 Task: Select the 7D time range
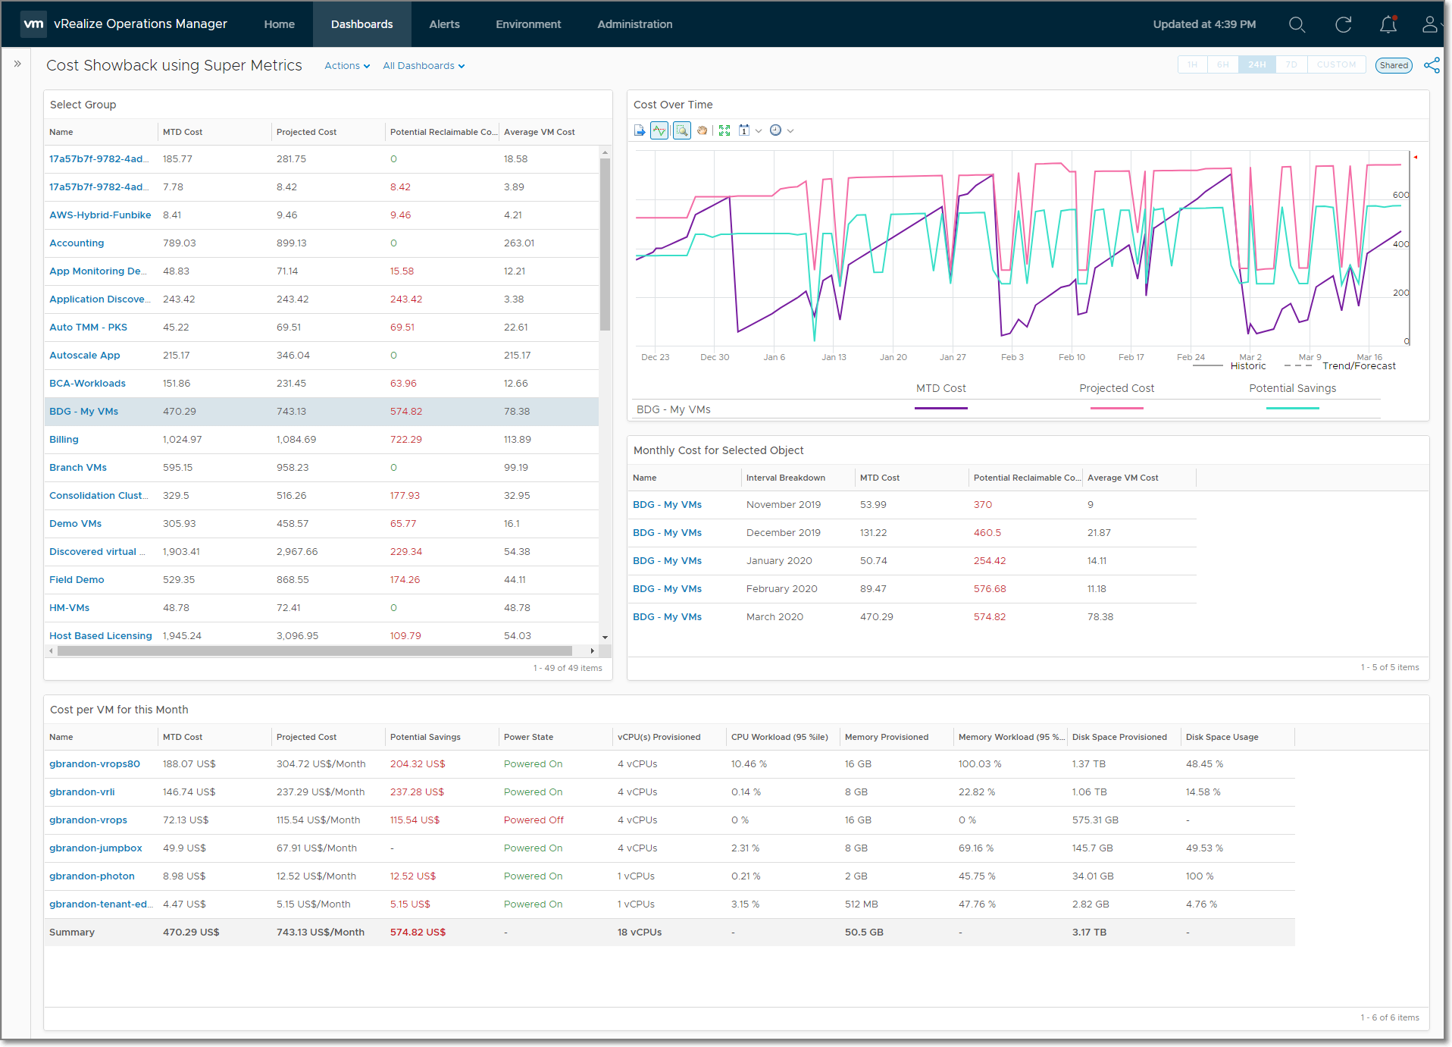coord(1291,65)
